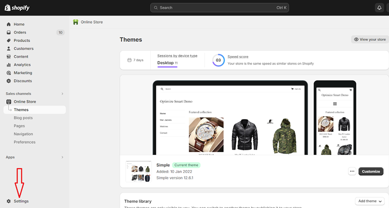Click the Analytics bar chart icon
The image size is (389, 208).
pyautogui.click(x=9, y=65)
